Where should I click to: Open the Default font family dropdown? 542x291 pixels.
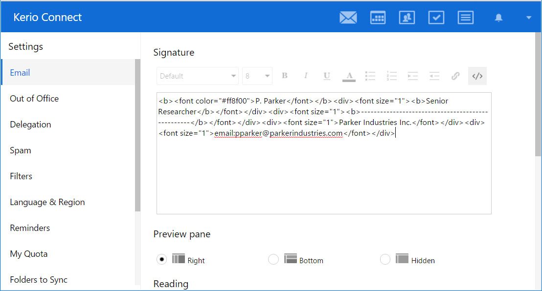click(x=197, y=76)
